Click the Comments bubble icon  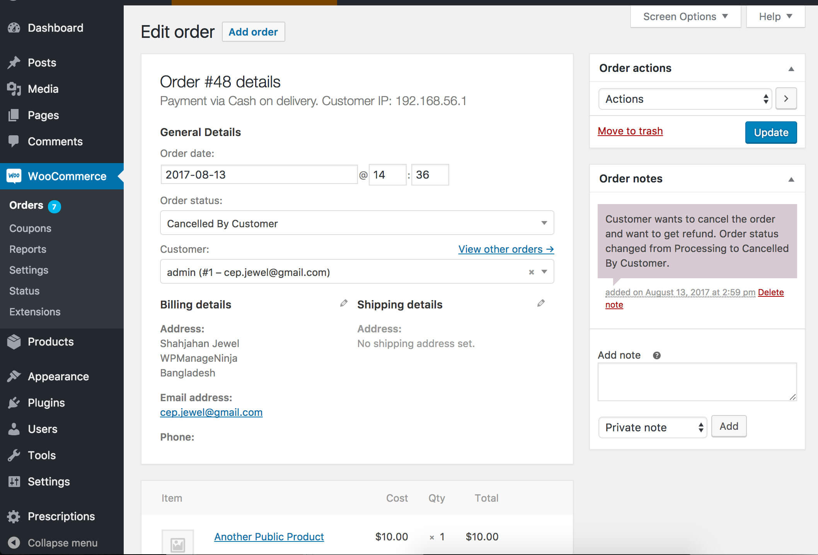pos(14,141)
